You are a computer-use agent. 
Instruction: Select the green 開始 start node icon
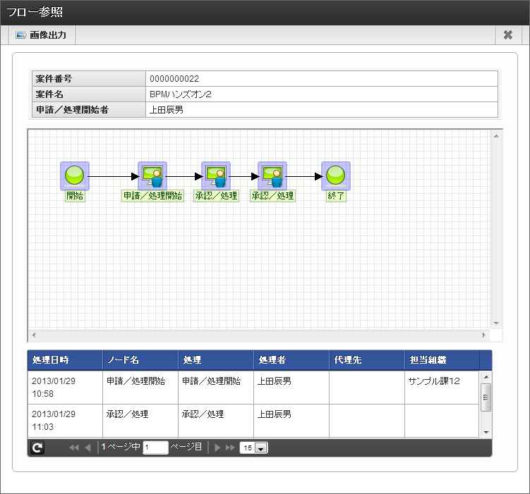click(75, 175)
